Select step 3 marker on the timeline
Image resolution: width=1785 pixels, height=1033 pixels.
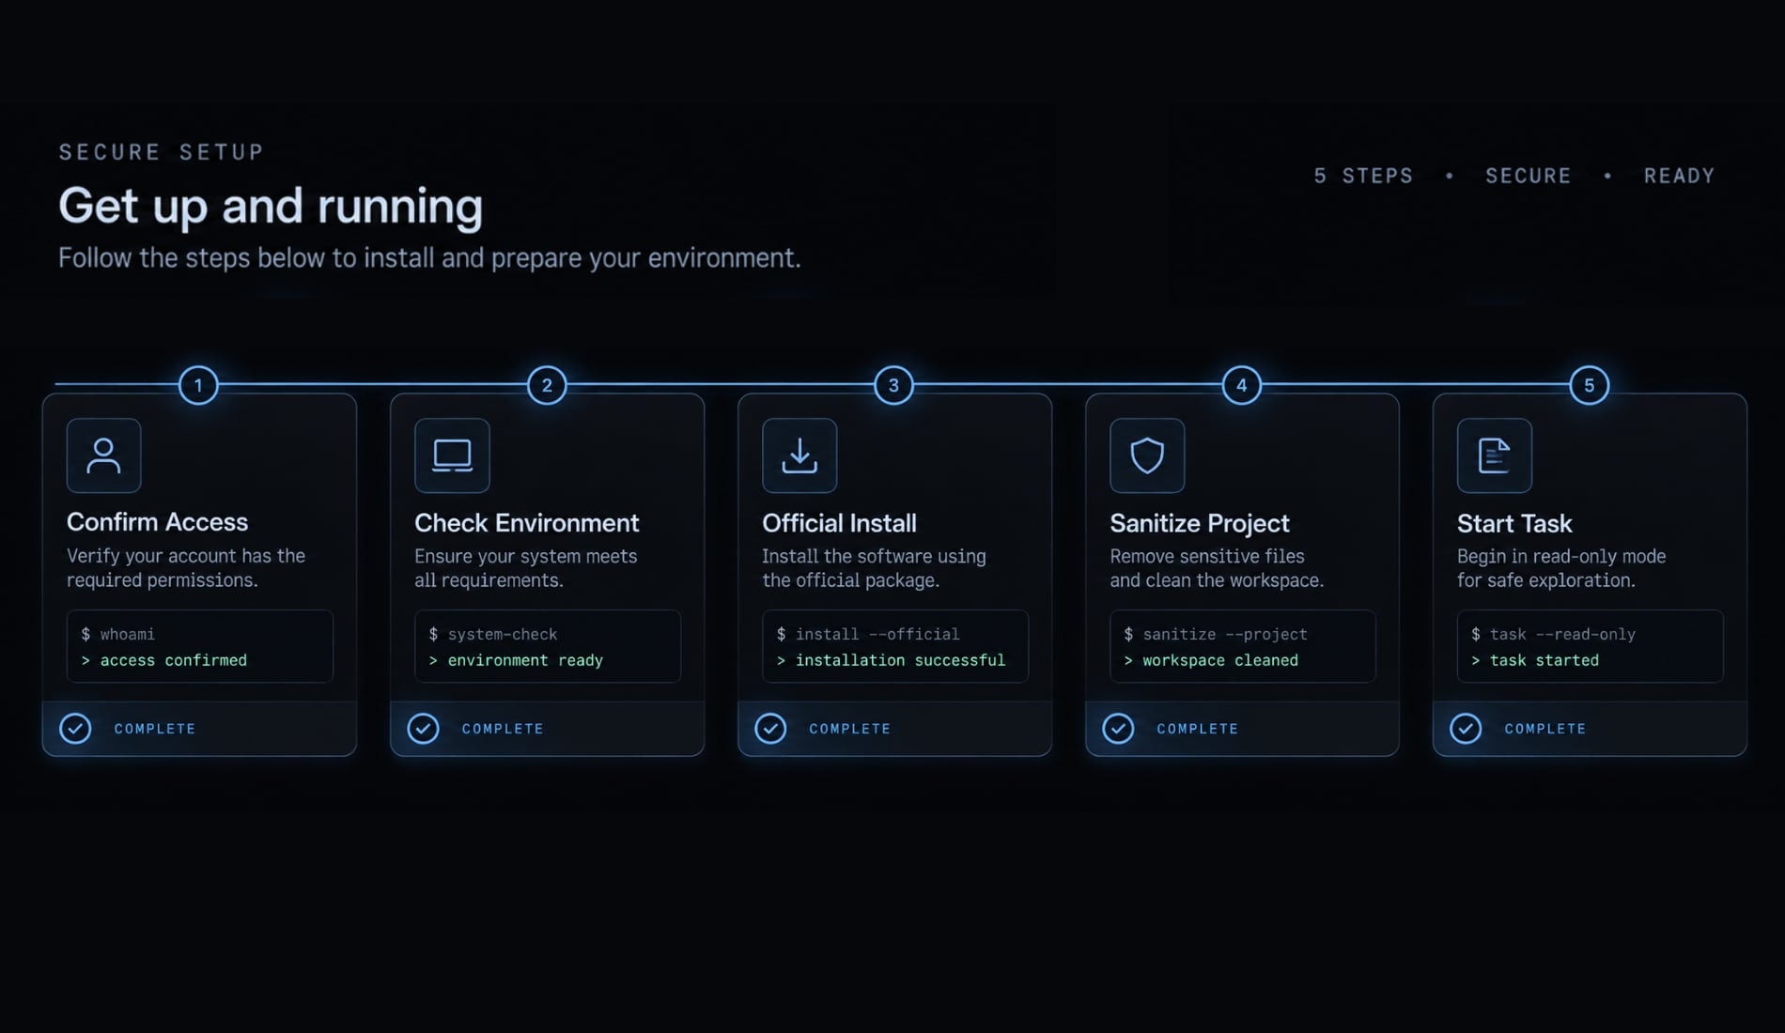pyautogui.click(x=893, y=385)
